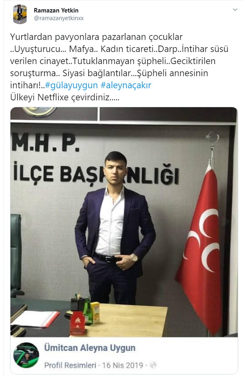The height and width of the screenshot is (376, 243).
Task: Click the red three-crescent flag in the photo
Action: point(201,247)
